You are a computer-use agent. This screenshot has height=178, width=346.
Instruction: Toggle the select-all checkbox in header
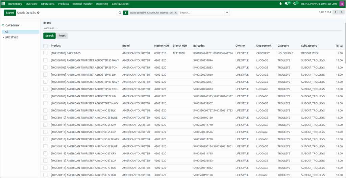pos(45,46)
